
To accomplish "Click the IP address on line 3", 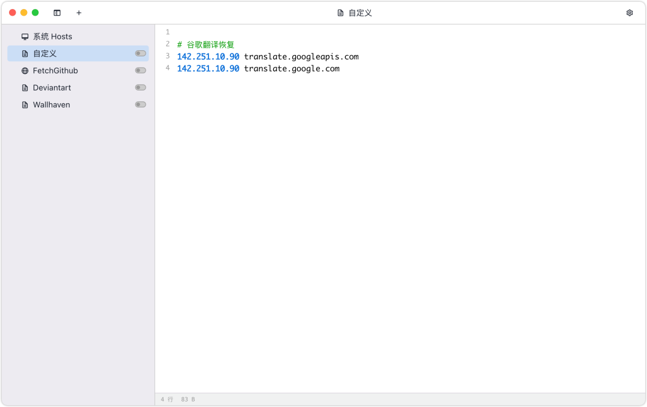I will 208,56.
